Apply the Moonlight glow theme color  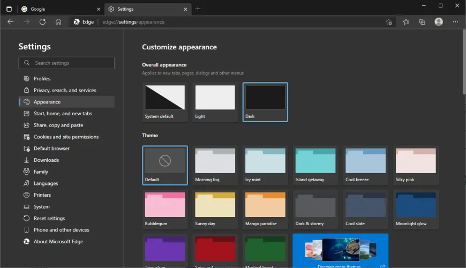(x=416, y=209)
